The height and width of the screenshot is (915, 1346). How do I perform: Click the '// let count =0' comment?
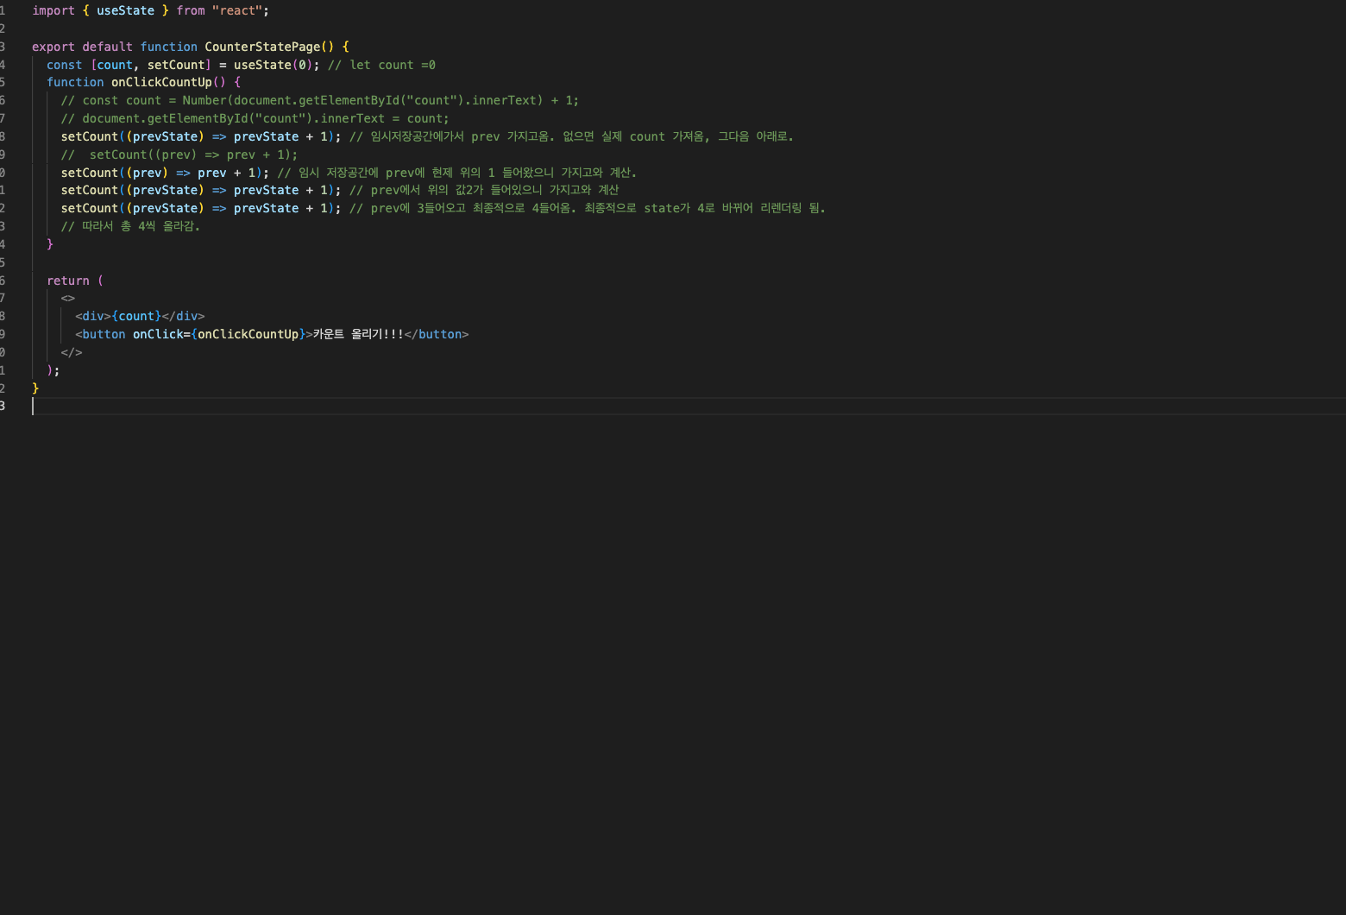[381, 65]
